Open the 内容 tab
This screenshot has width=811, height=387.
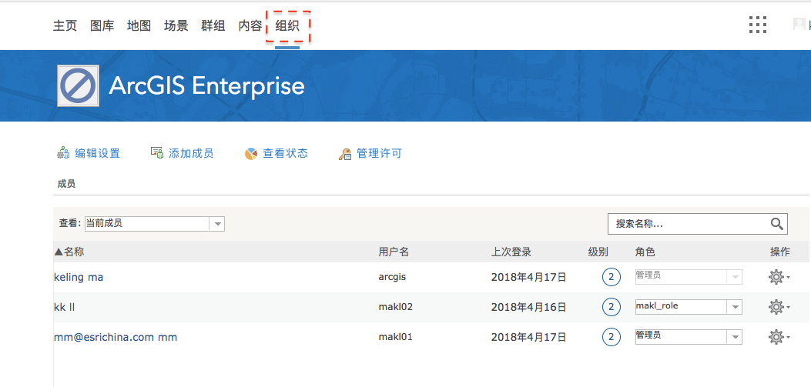coord(250,25)
